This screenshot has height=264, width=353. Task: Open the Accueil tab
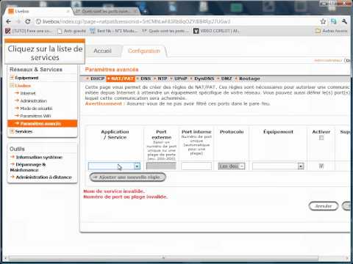point(103,51)
